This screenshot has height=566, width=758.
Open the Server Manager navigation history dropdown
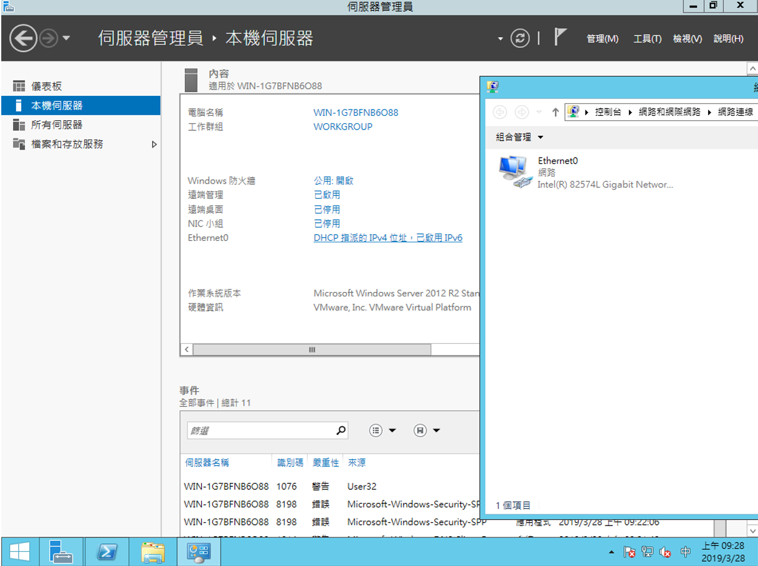66,39
